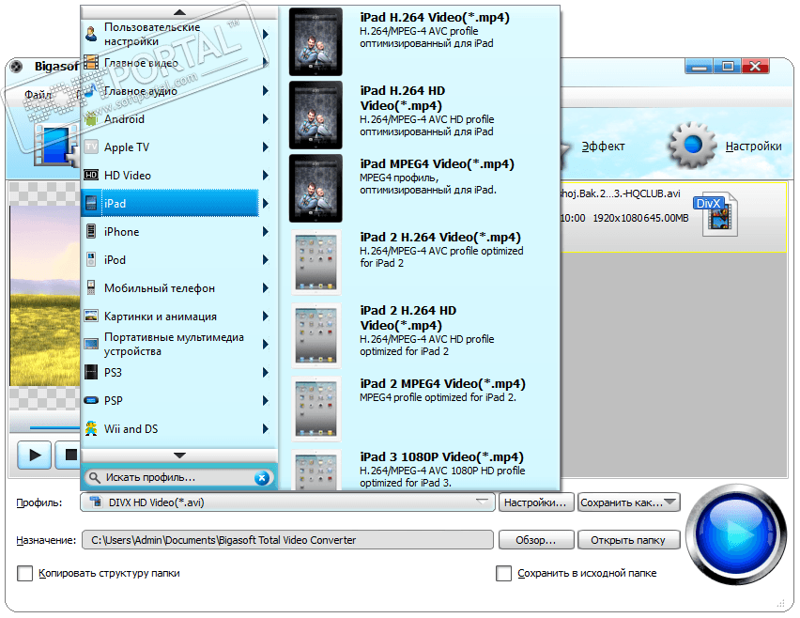800x618 pixels.
Task: Enable Сохранить в исходной папке checkbox
Action: tap(503, 573)
